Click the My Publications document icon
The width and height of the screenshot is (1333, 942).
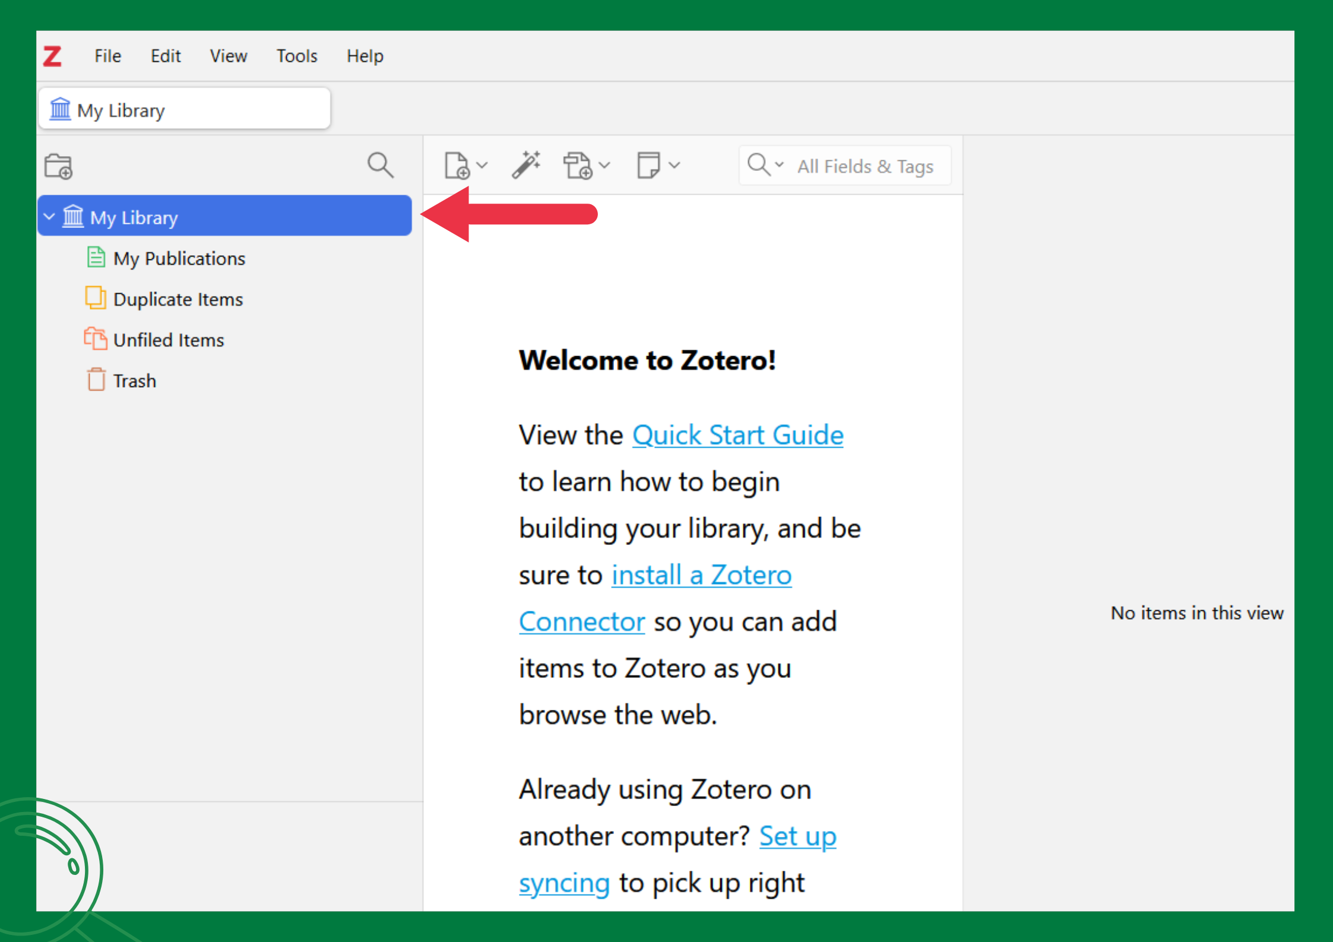(96, 258)
